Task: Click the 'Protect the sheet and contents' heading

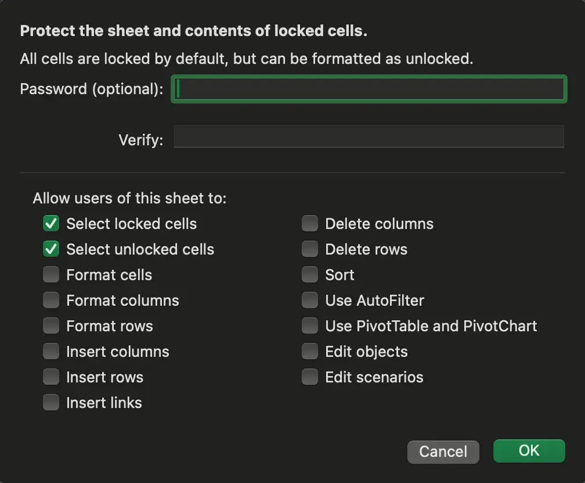Action: click(194, 31)
